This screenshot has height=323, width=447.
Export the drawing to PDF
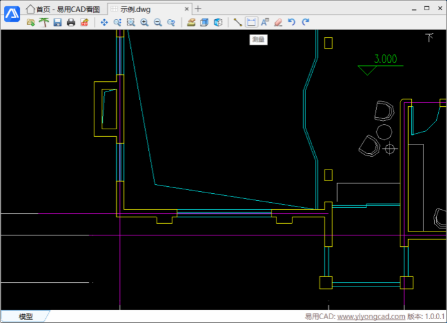click(x=84, y=22)
